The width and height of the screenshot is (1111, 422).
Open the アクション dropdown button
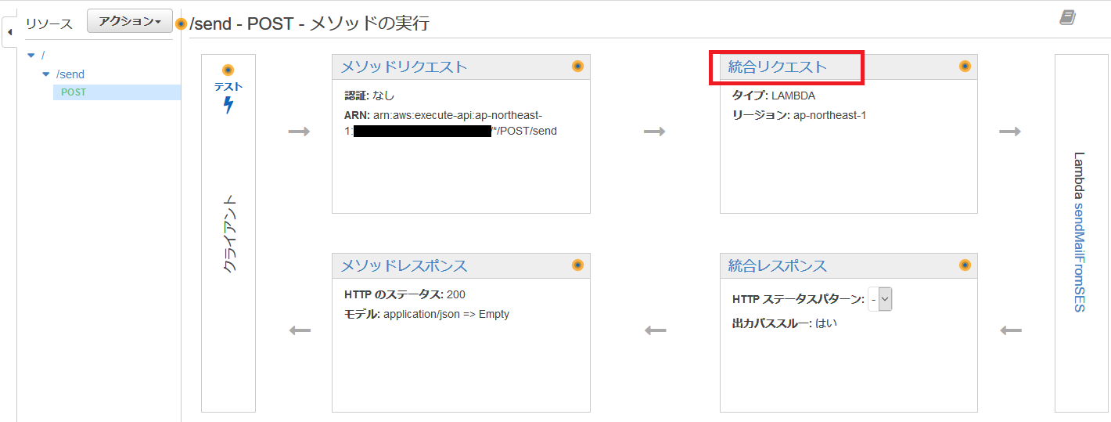pos(129,21)
